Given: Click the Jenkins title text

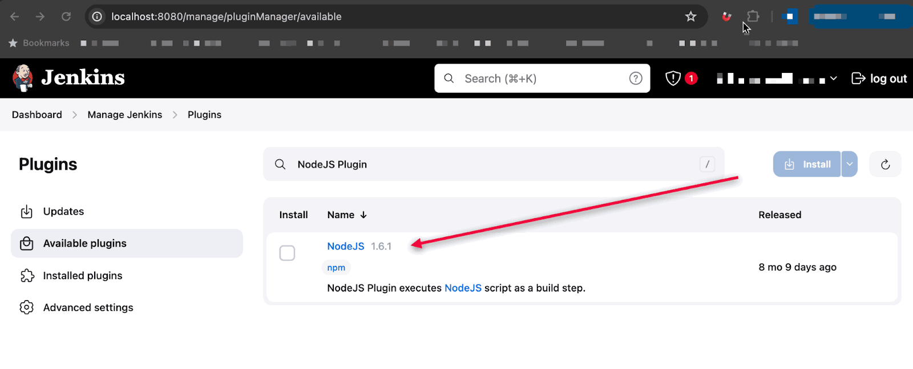Looking at the screenshot, I should [x=83, y=77].
